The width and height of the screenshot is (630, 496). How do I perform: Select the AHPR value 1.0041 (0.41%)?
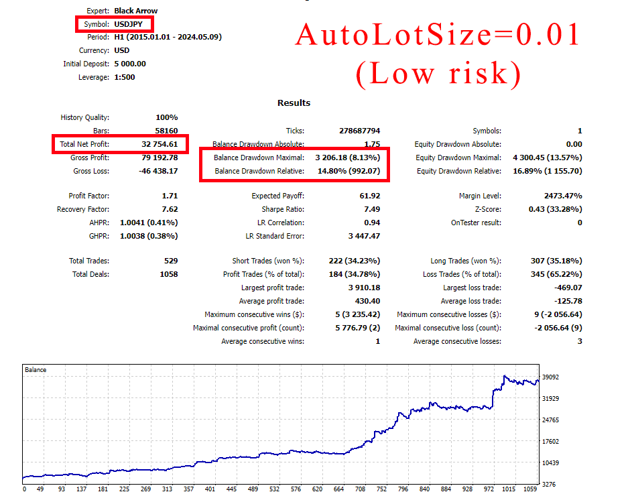click(x=149, y=223)
